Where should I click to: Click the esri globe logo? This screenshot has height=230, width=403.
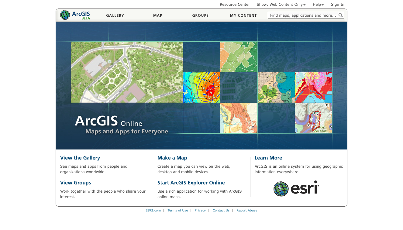point(281,189)
